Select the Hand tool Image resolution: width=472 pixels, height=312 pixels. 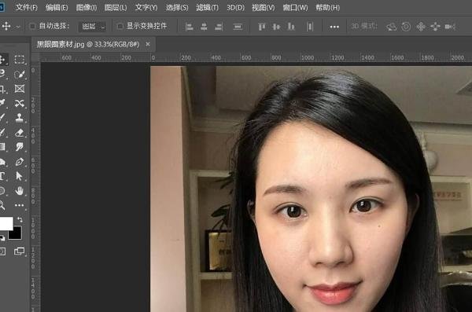[x=20, y=191]
